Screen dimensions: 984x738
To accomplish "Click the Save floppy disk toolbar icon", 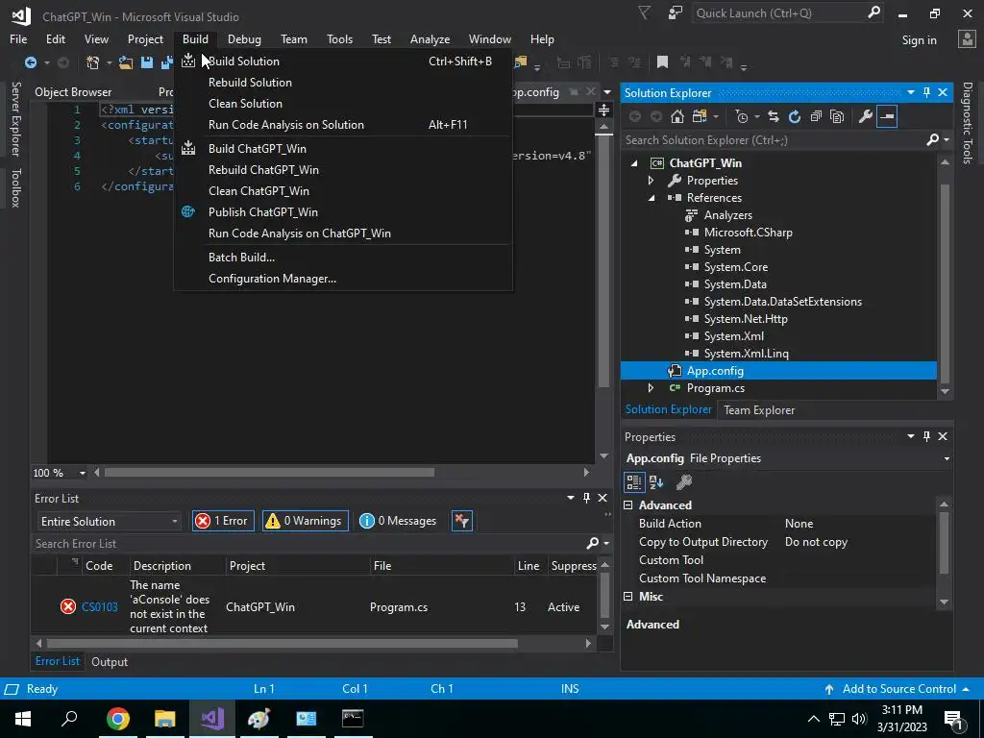I will click(147, 62).
